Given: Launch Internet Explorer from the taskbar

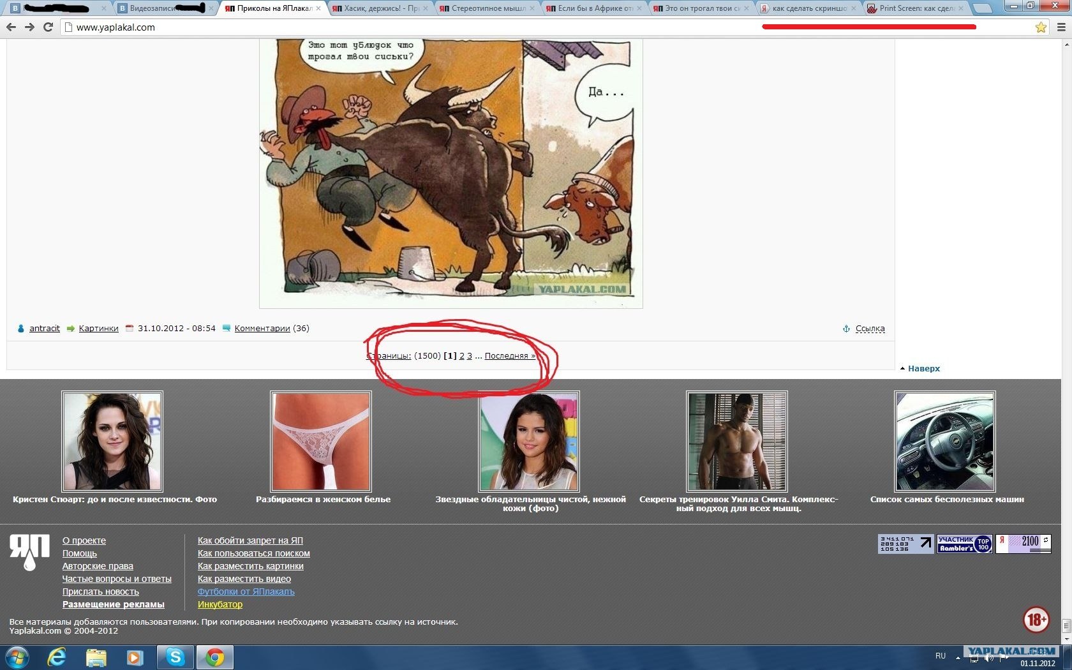Looking at the screenshot, I should 57,657.
